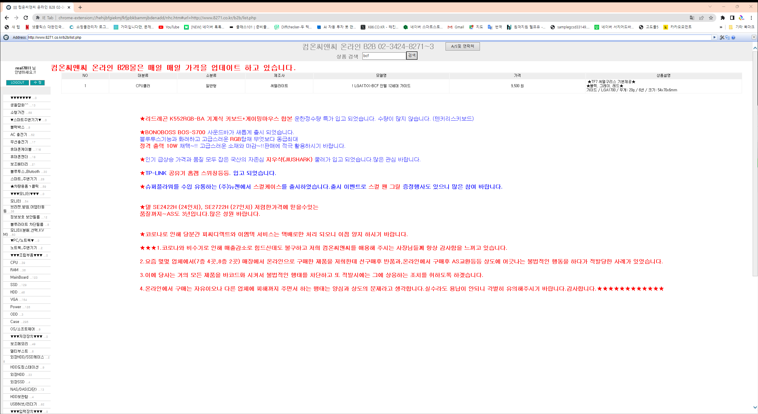Viewport: 758px width, 414px height.
Task: Open the 휴대폰케이블 category
Action: point(21,149)
